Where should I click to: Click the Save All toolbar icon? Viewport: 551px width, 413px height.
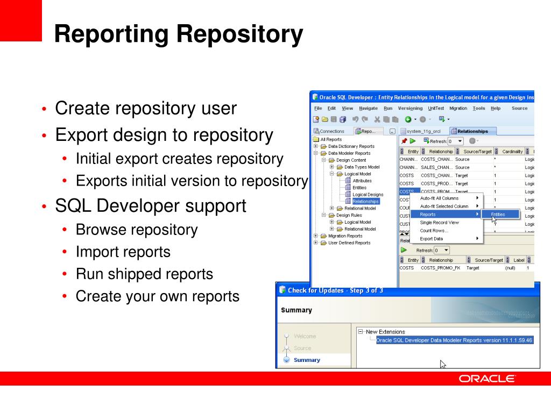pos(343,119)
